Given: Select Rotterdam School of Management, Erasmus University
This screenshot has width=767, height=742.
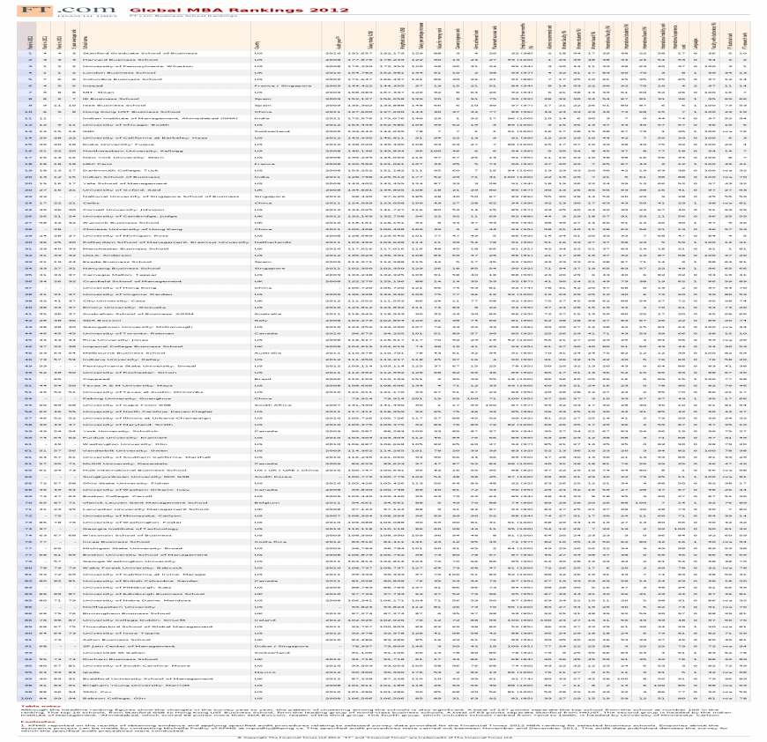Looking at the screenshot, I should [x=166, y=242].
